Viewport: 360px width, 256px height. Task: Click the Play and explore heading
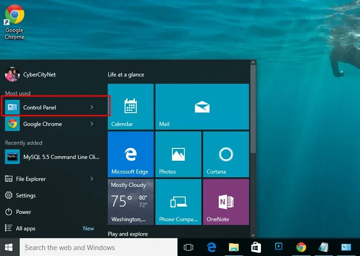(127, 234)
